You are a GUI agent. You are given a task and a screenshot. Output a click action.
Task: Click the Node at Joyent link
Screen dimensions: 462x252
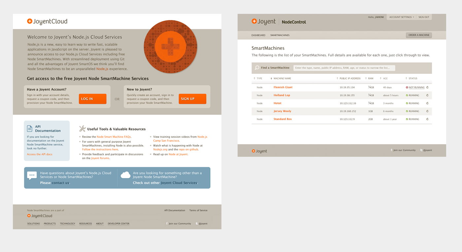178,154
